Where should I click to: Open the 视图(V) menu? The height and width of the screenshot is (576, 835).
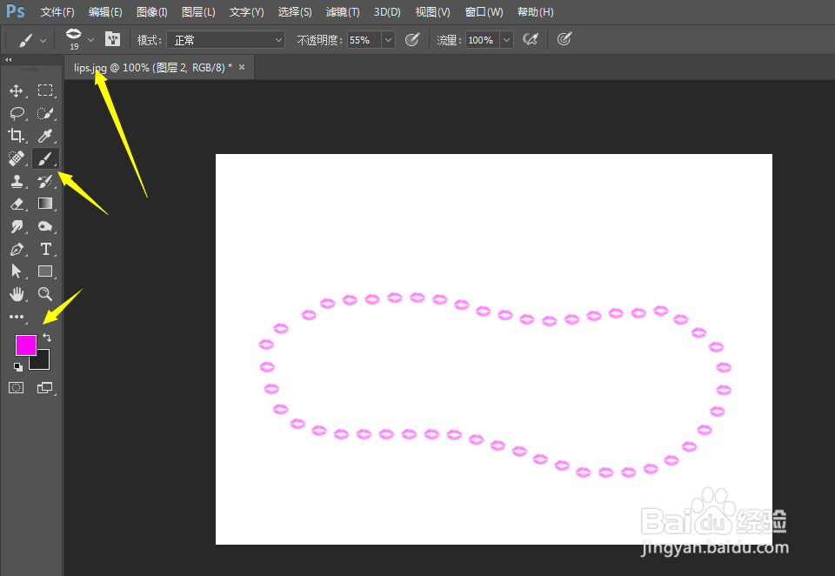[x=432, y=11]
